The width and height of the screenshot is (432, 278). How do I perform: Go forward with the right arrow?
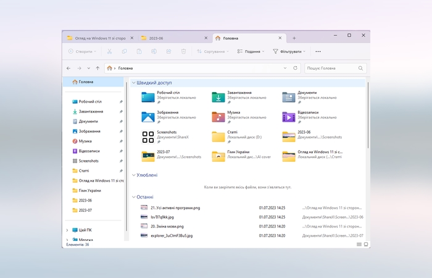79,68
